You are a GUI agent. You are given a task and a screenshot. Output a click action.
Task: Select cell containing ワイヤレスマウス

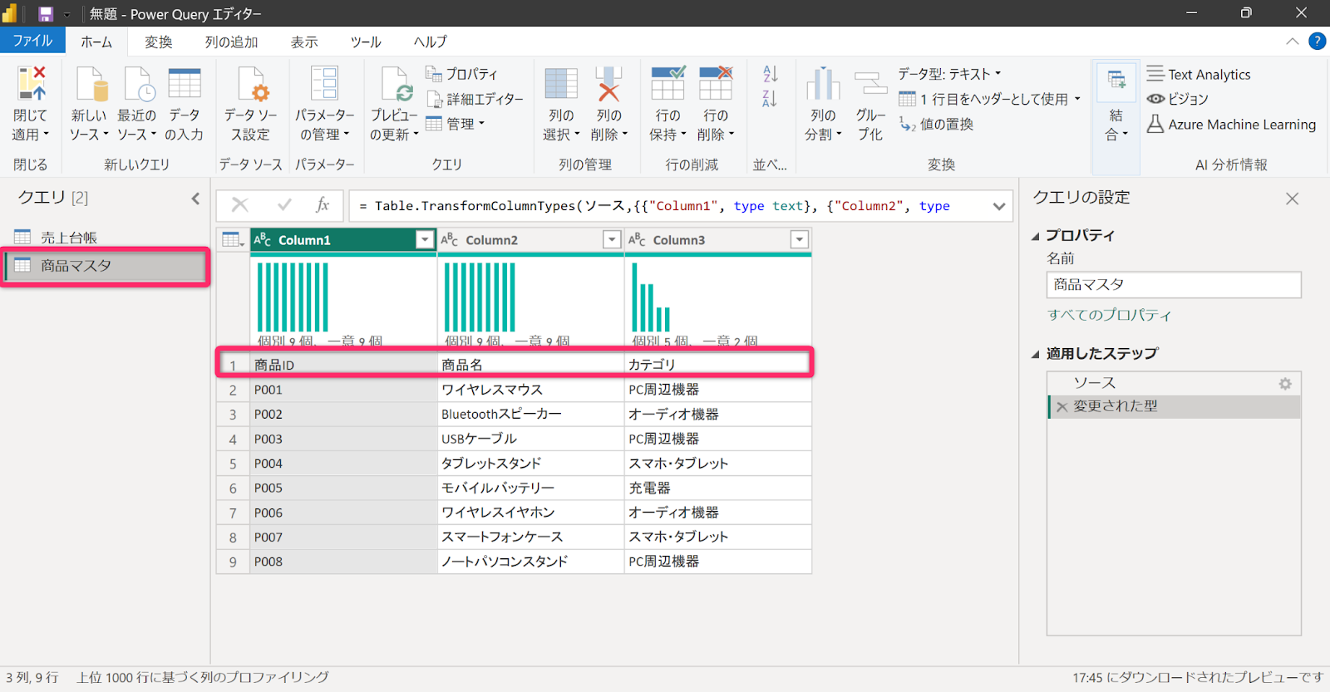pyautogui.click(x=530, y=390)
